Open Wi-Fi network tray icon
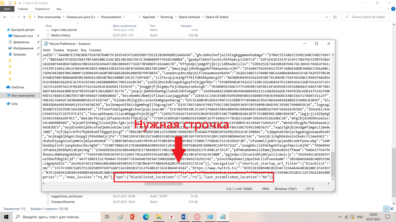 [347, 217]
